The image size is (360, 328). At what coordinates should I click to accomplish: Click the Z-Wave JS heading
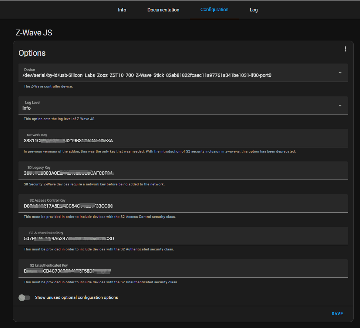click(x=34, y=33)
